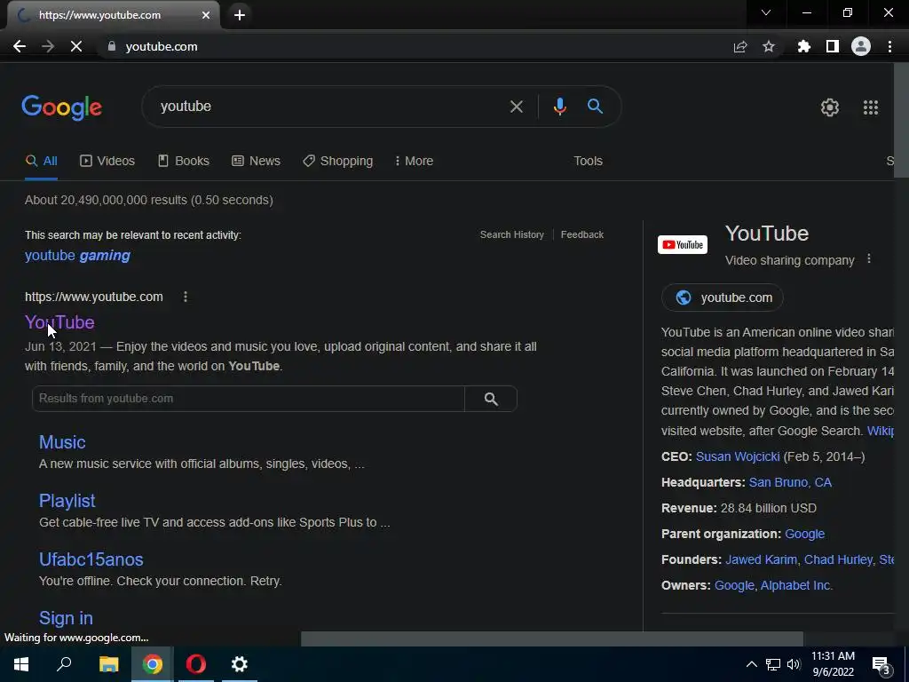This screenshot has height=682, width=909.
Task: Open Chrome three-dot menu
Action: point(889,46)
